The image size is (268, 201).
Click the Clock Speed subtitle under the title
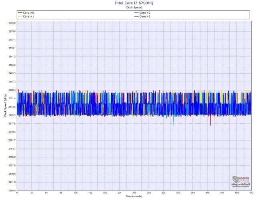134,7
